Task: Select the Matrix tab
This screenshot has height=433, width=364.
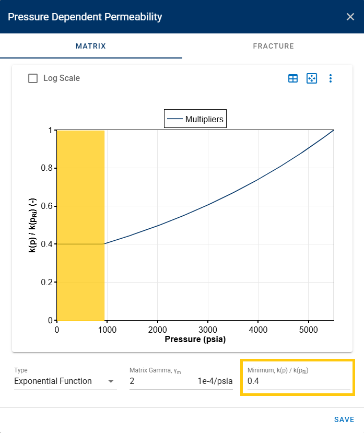Action: (x=90, y=46)
